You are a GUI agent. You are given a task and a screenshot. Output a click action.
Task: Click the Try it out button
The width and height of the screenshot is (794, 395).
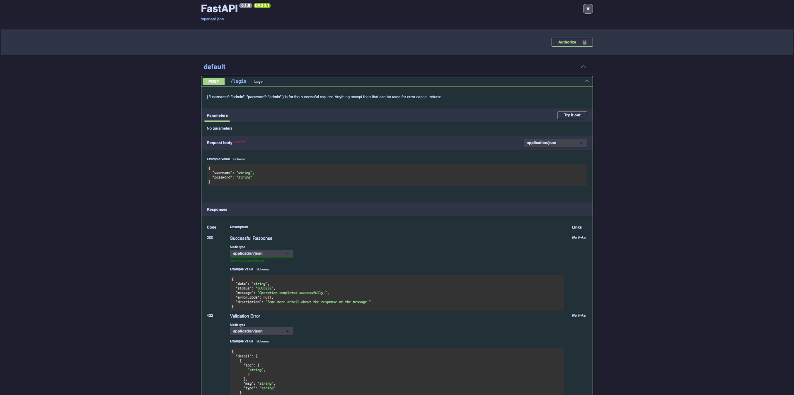point(572,115)
